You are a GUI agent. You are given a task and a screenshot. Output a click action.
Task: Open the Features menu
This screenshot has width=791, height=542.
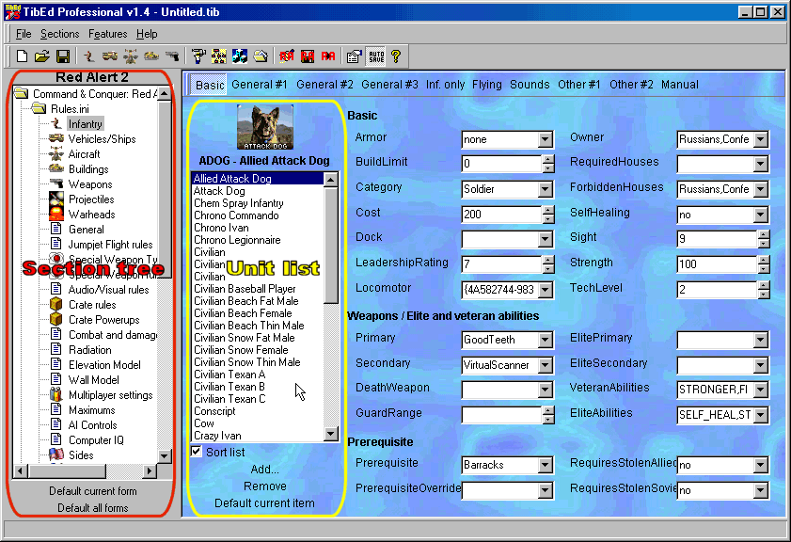click(x=107, y=34)
